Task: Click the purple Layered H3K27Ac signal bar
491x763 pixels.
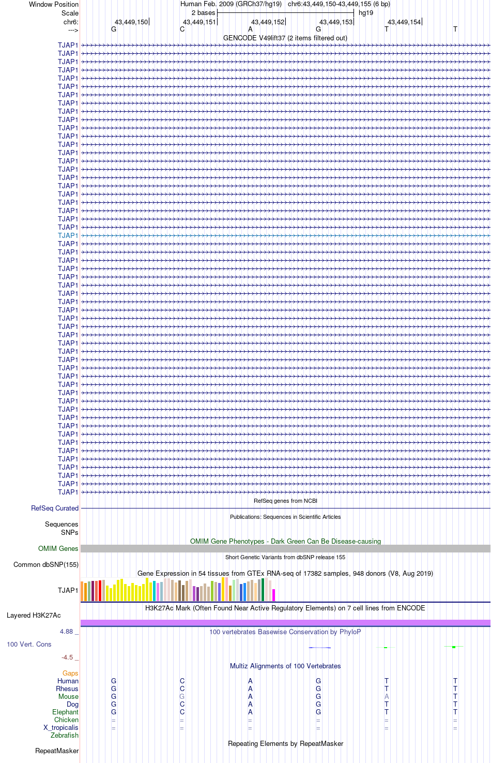Action: click(x=285, y=623)
